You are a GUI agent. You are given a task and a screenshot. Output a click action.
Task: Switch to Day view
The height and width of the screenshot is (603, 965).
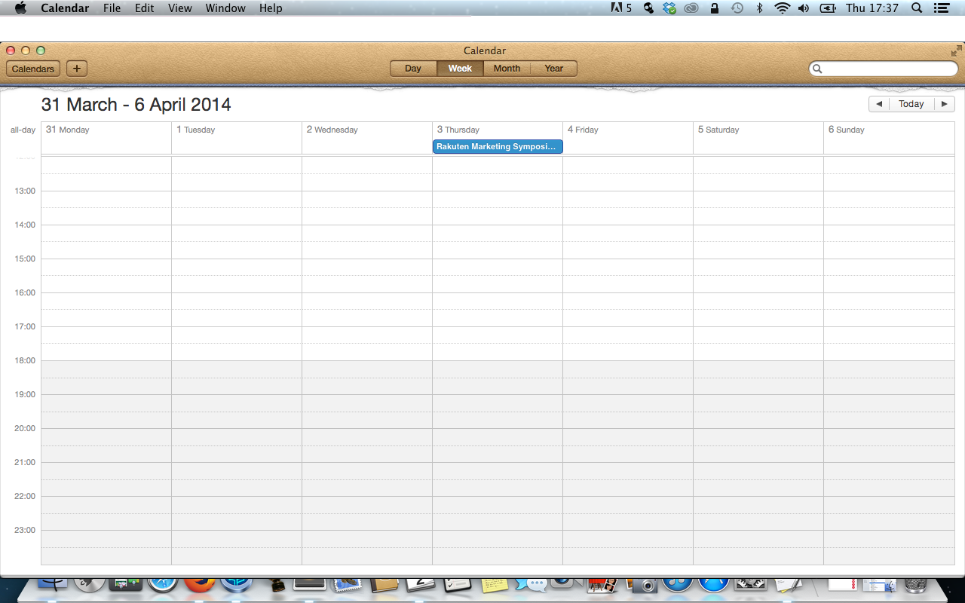click(x=413, y=69)
